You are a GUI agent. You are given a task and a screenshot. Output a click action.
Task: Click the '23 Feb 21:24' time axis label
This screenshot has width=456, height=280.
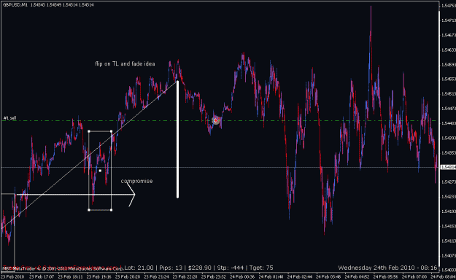[x=156, y=277]
